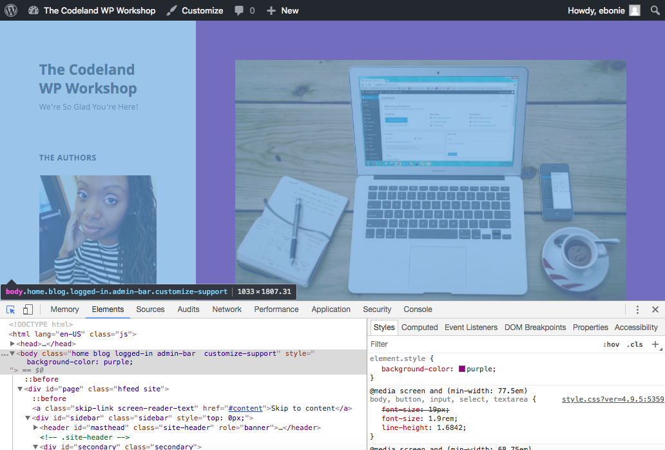The image size is (665, 450).
Task: Toggle the .cls classes button
Action: (x=635, y=344)
